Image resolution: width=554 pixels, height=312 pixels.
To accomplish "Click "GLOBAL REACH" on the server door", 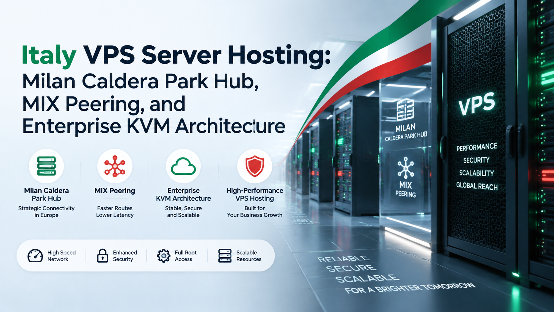I will (x=477, y=186).
